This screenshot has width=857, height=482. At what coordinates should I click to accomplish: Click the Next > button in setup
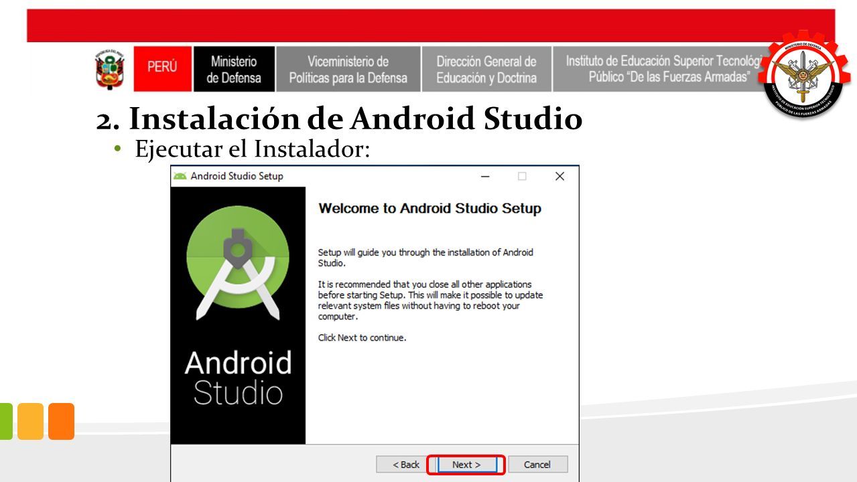(x=466, y=465)
